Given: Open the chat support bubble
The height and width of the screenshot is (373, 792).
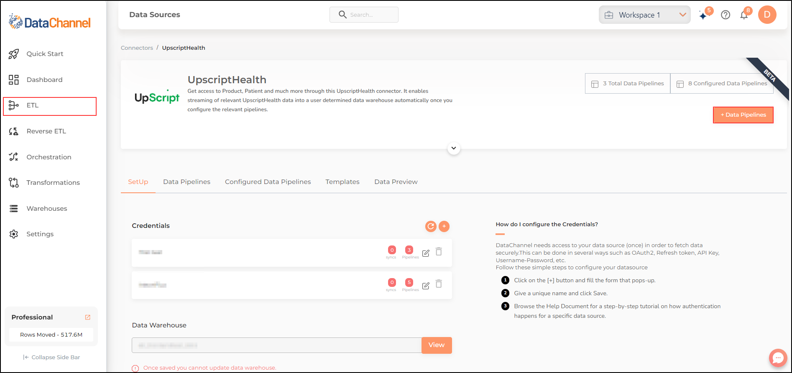Looking at the screenshot, I should [778, 358].
